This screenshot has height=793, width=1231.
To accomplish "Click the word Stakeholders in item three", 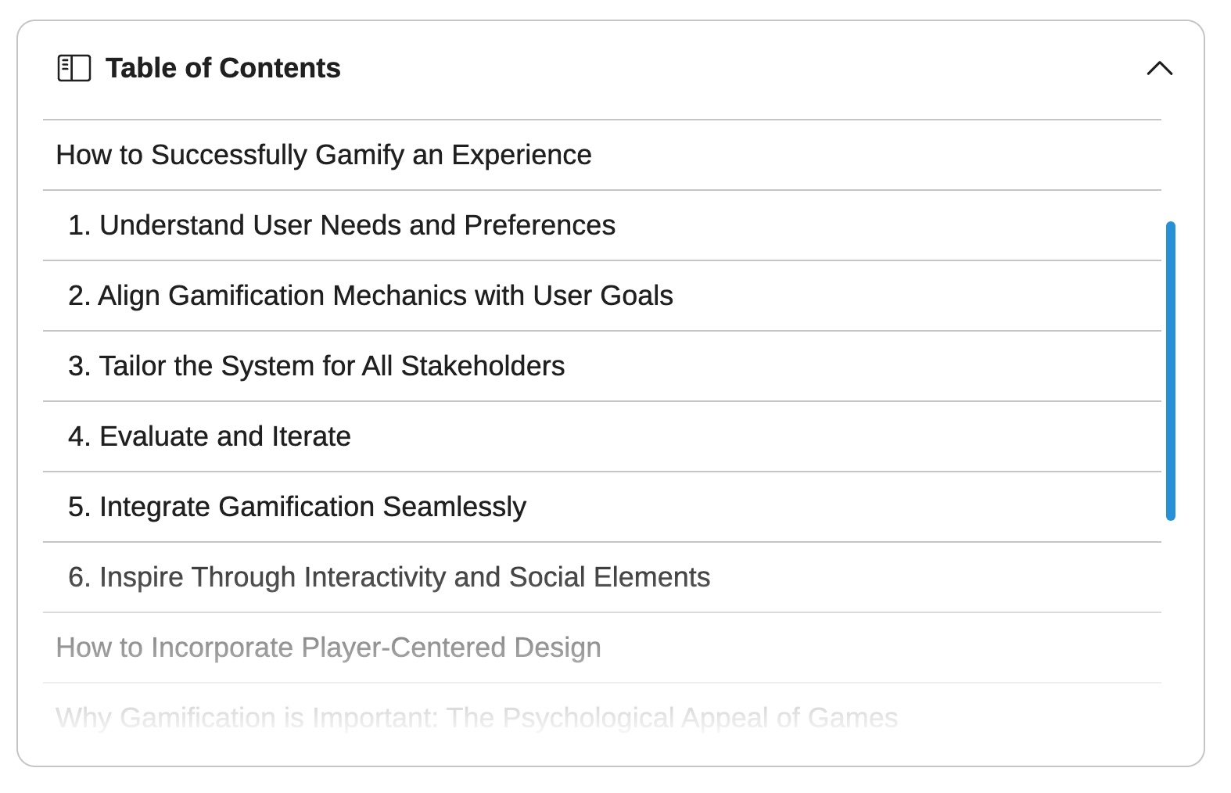I will [483, 366].
